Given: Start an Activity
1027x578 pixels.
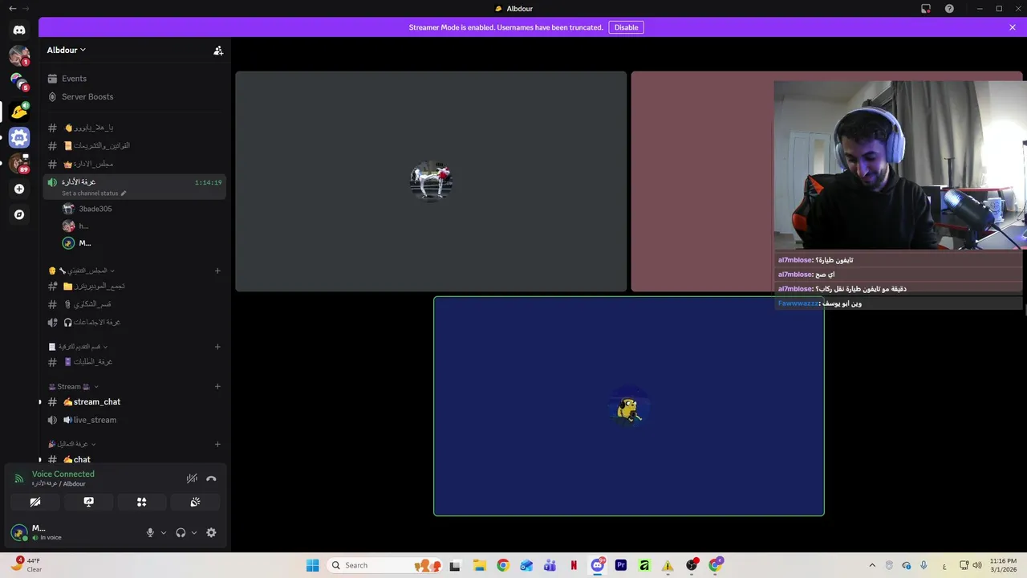Looking at the screenshot, I should tap(142, 502).
